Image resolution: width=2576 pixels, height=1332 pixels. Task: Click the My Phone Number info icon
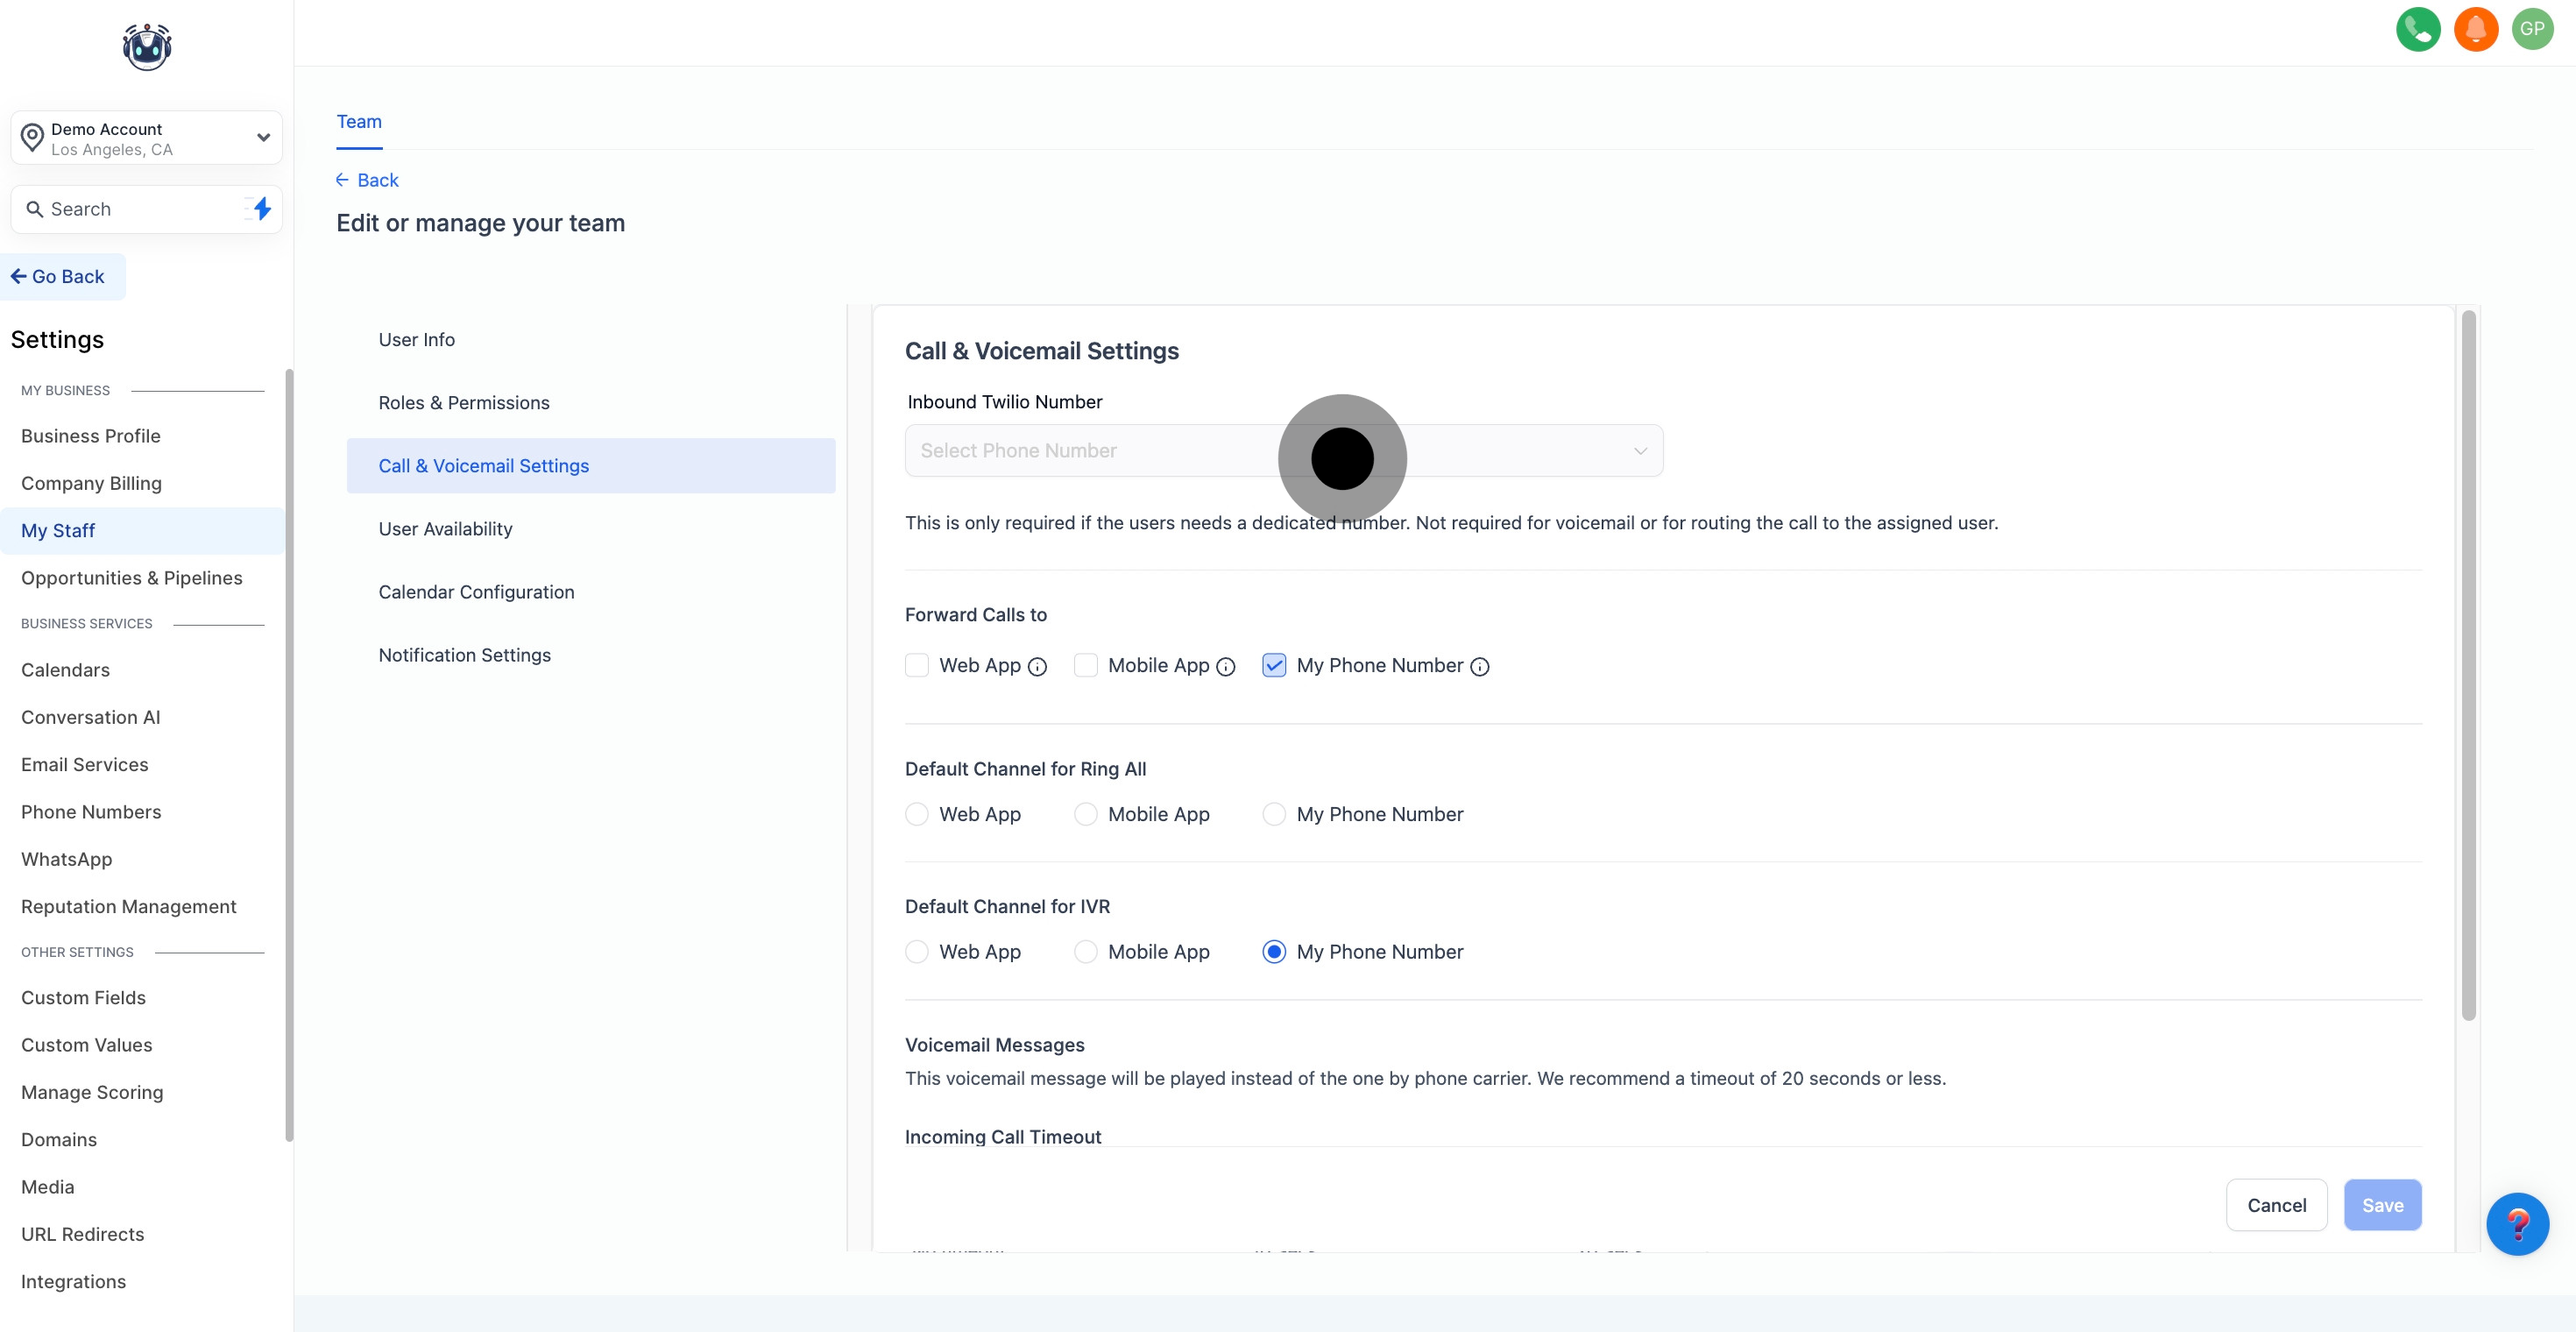coord(1480,667)
